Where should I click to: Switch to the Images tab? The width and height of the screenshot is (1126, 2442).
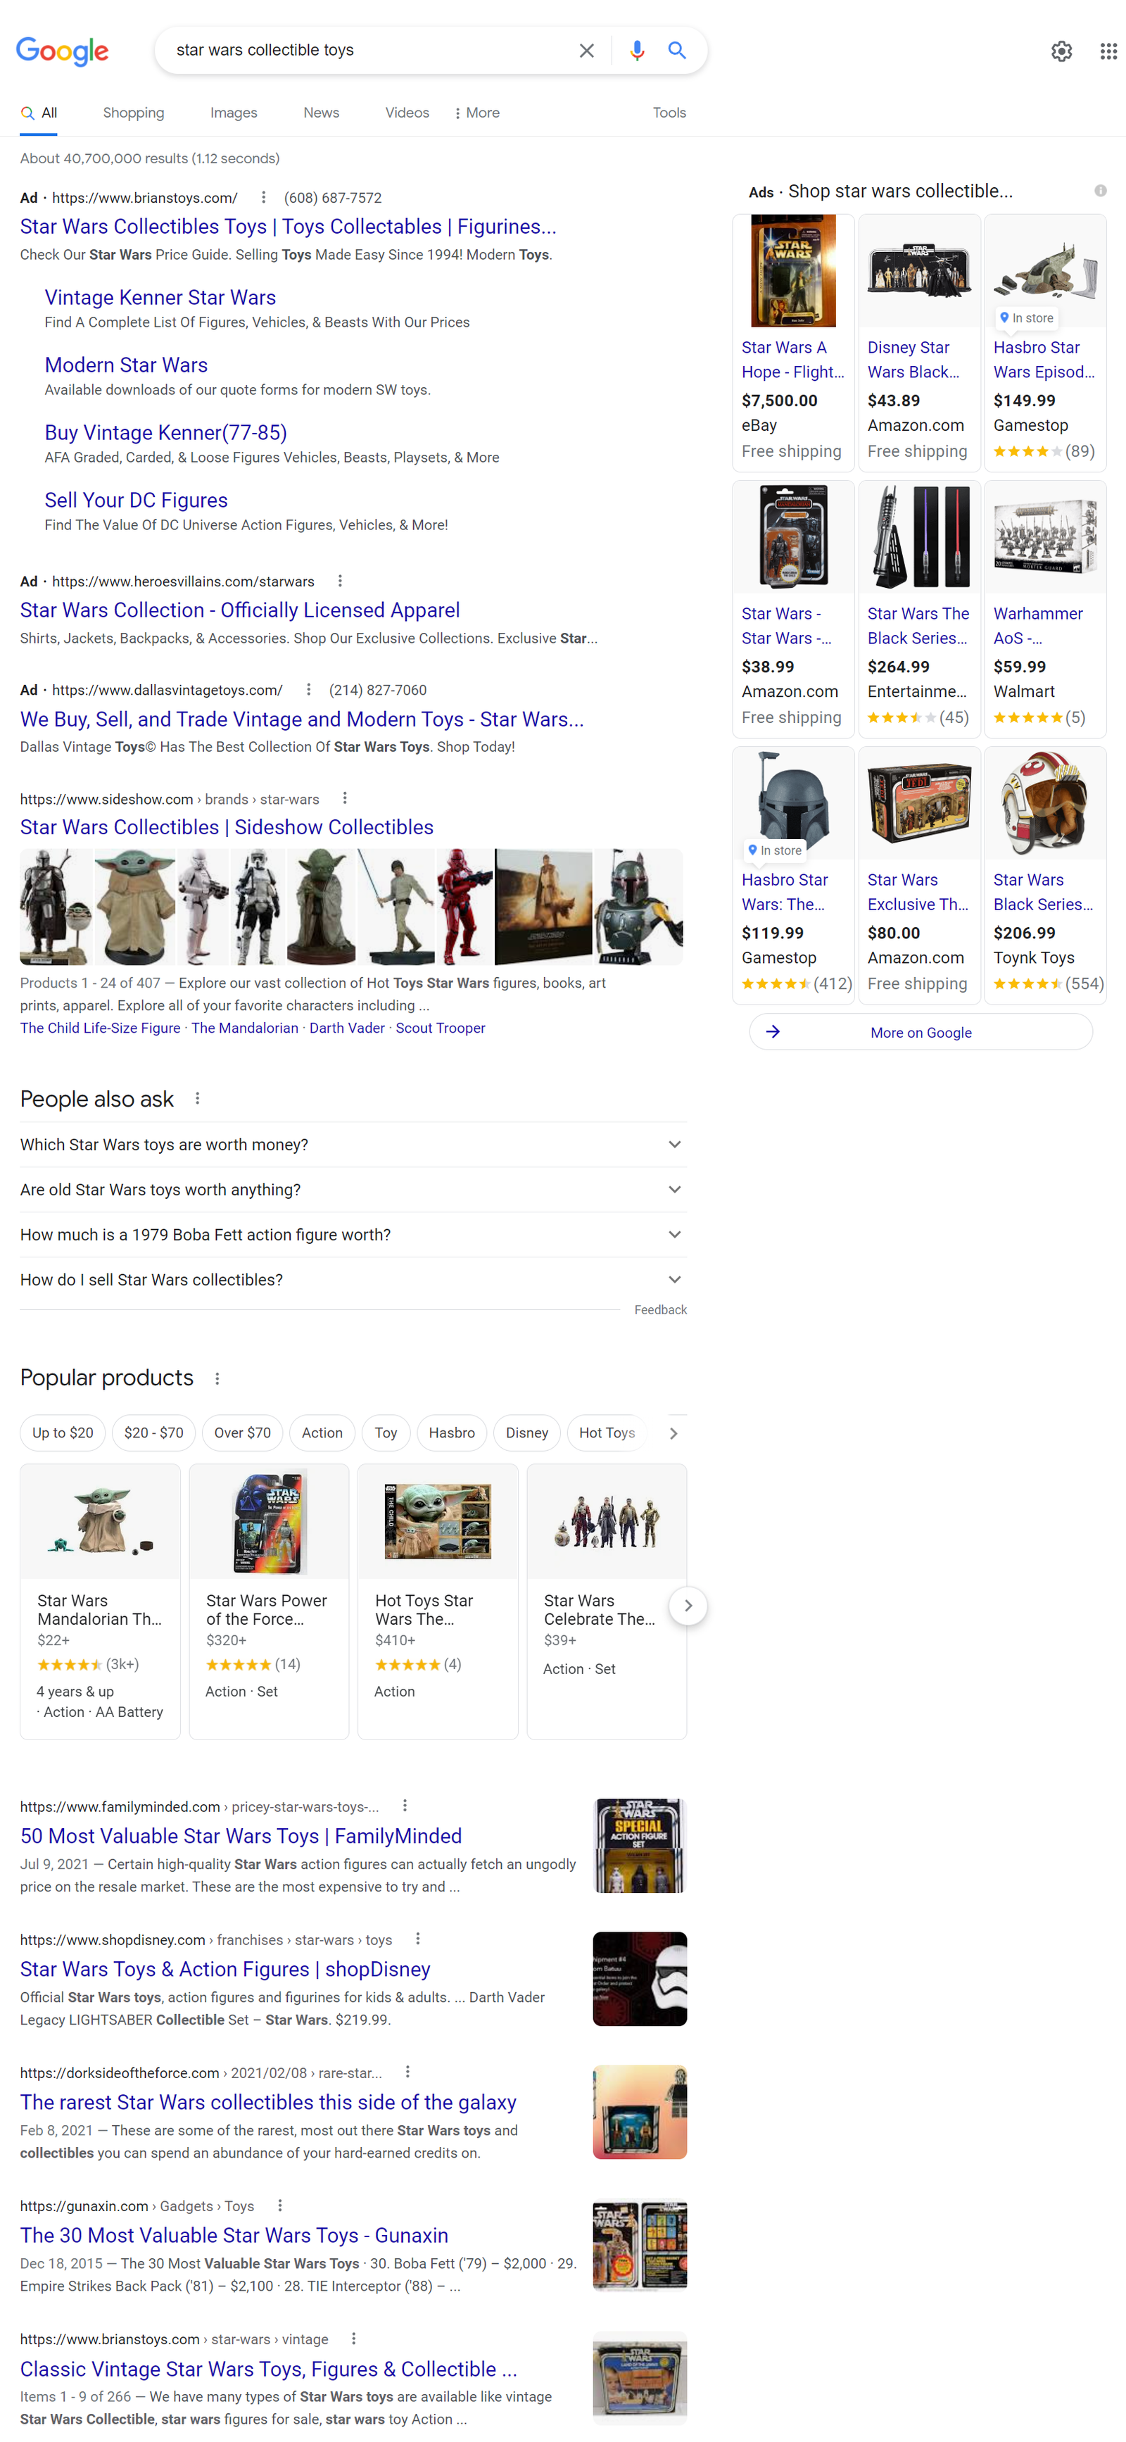click(x=233, y=113)
